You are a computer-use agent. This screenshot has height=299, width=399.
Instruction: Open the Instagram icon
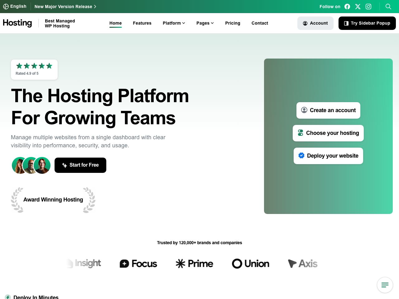[x=368, y=7]
